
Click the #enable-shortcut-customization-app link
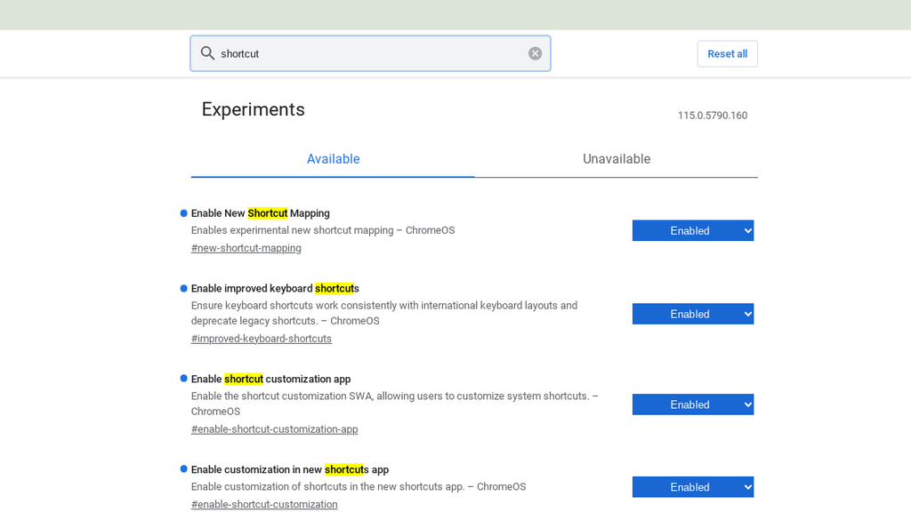[274, 428]
